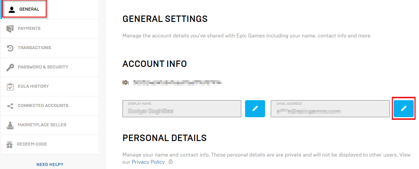View EULA History section
Screen dimensions: 419x169
(x=33, y=86)
